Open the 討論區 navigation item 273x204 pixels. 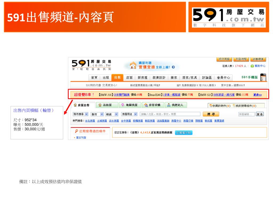[207, 78]
